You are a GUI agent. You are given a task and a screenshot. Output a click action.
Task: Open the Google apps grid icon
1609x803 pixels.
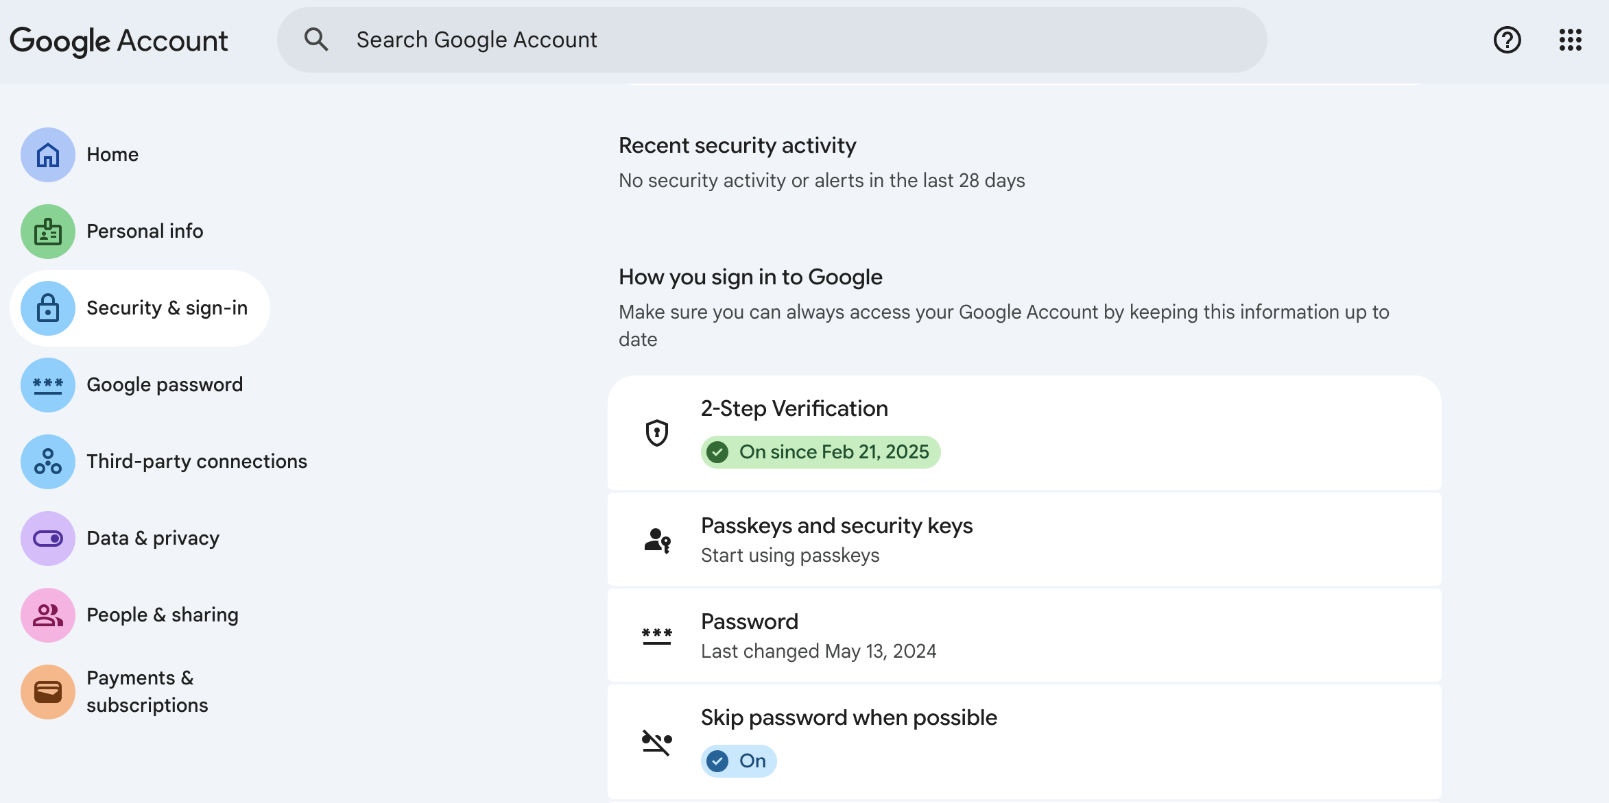click(x=1570, y=40)
